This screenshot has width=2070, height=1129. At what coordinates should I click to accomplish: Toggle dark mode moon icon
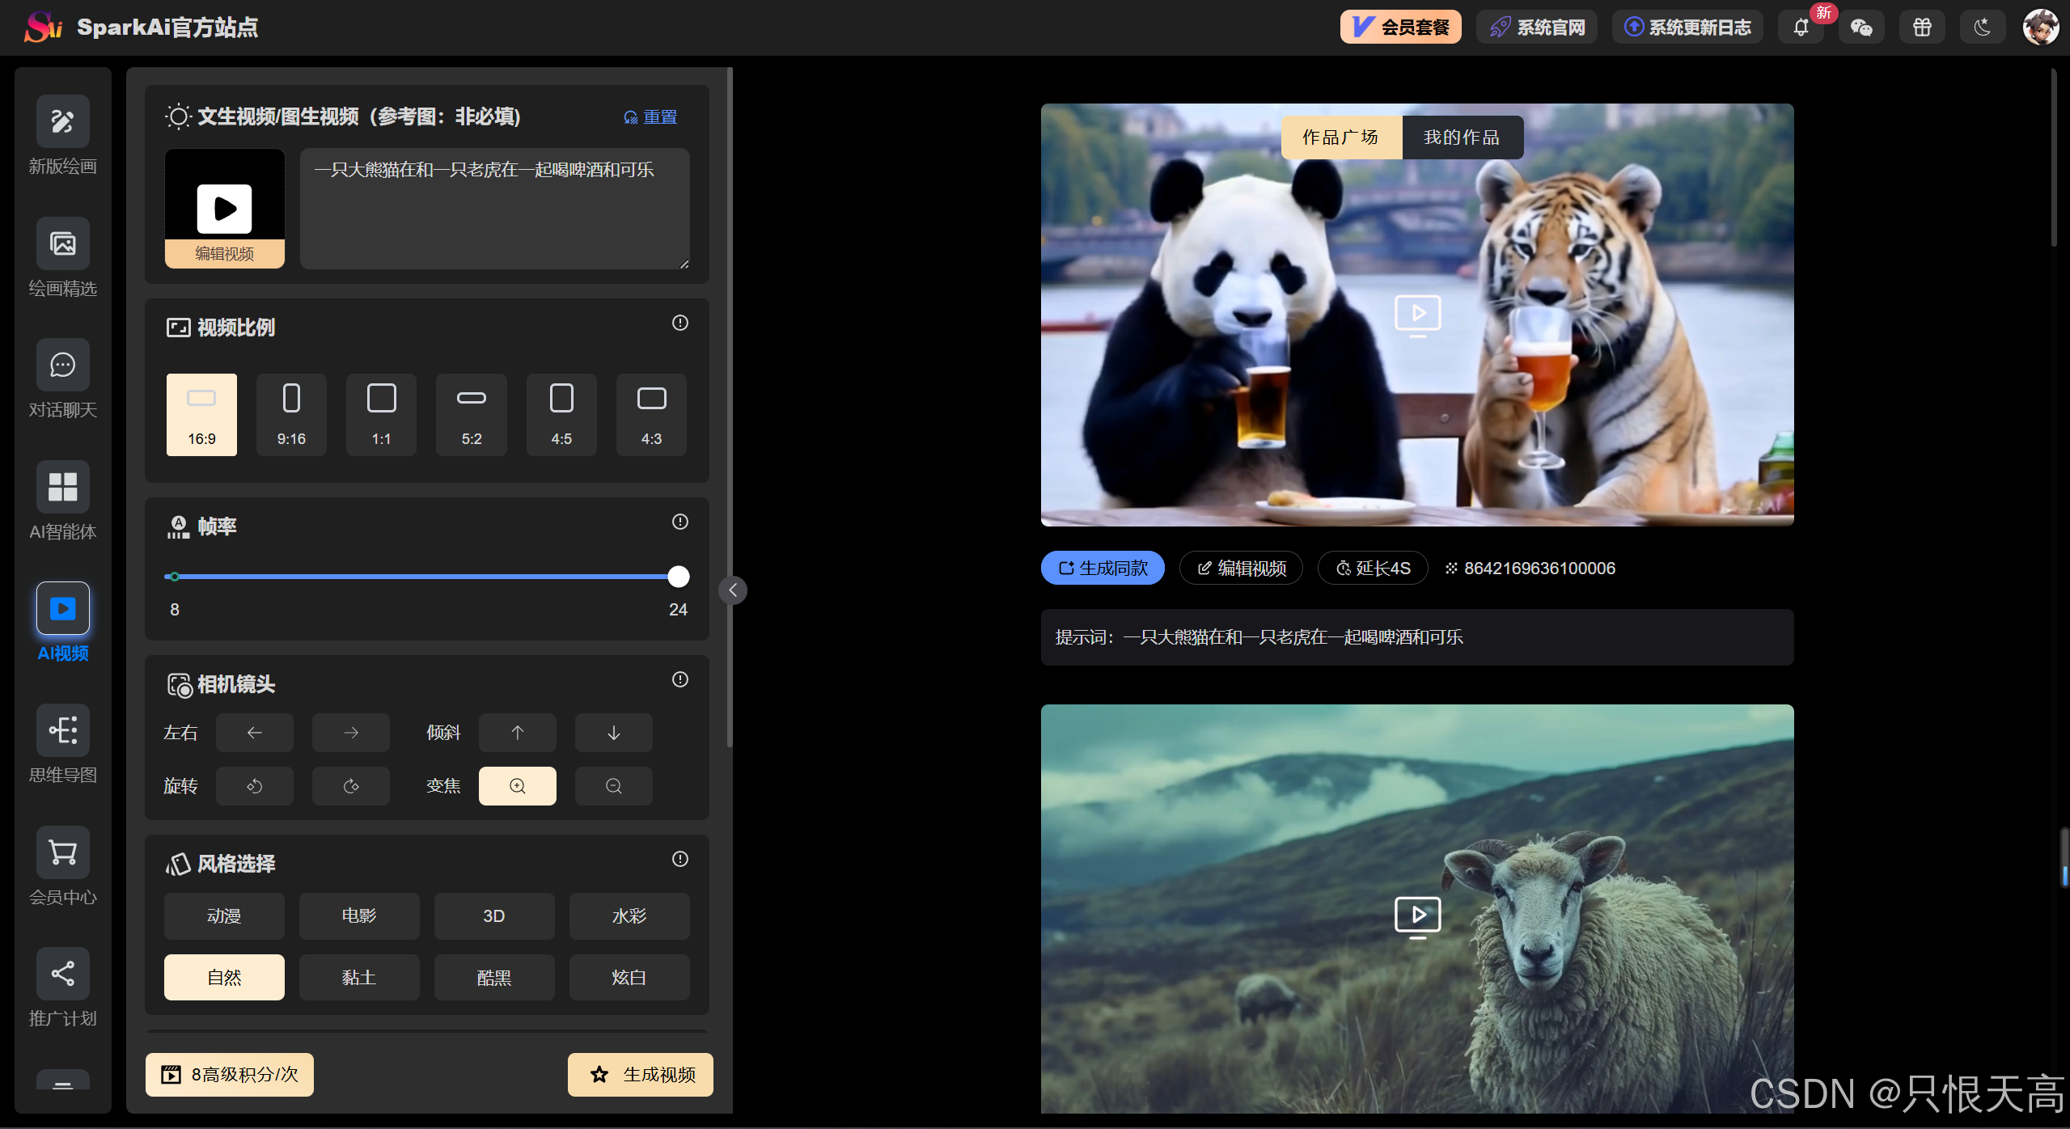click(x=1982, y=27)
